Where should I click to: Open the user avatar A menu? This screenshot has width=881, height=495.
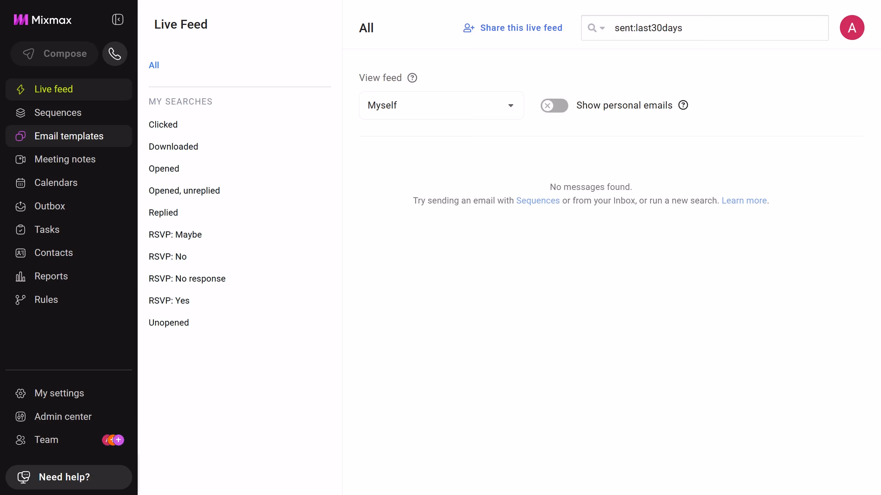852,27
